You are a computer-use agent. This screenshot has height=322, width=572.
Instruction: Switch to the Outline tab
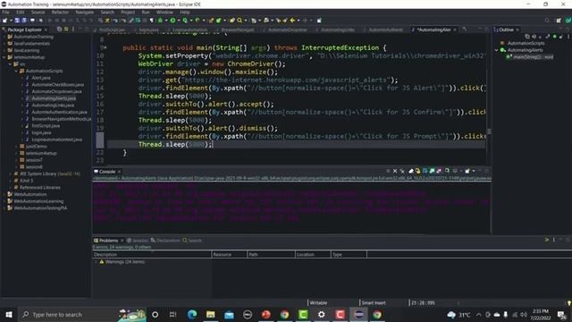[506, 30]
